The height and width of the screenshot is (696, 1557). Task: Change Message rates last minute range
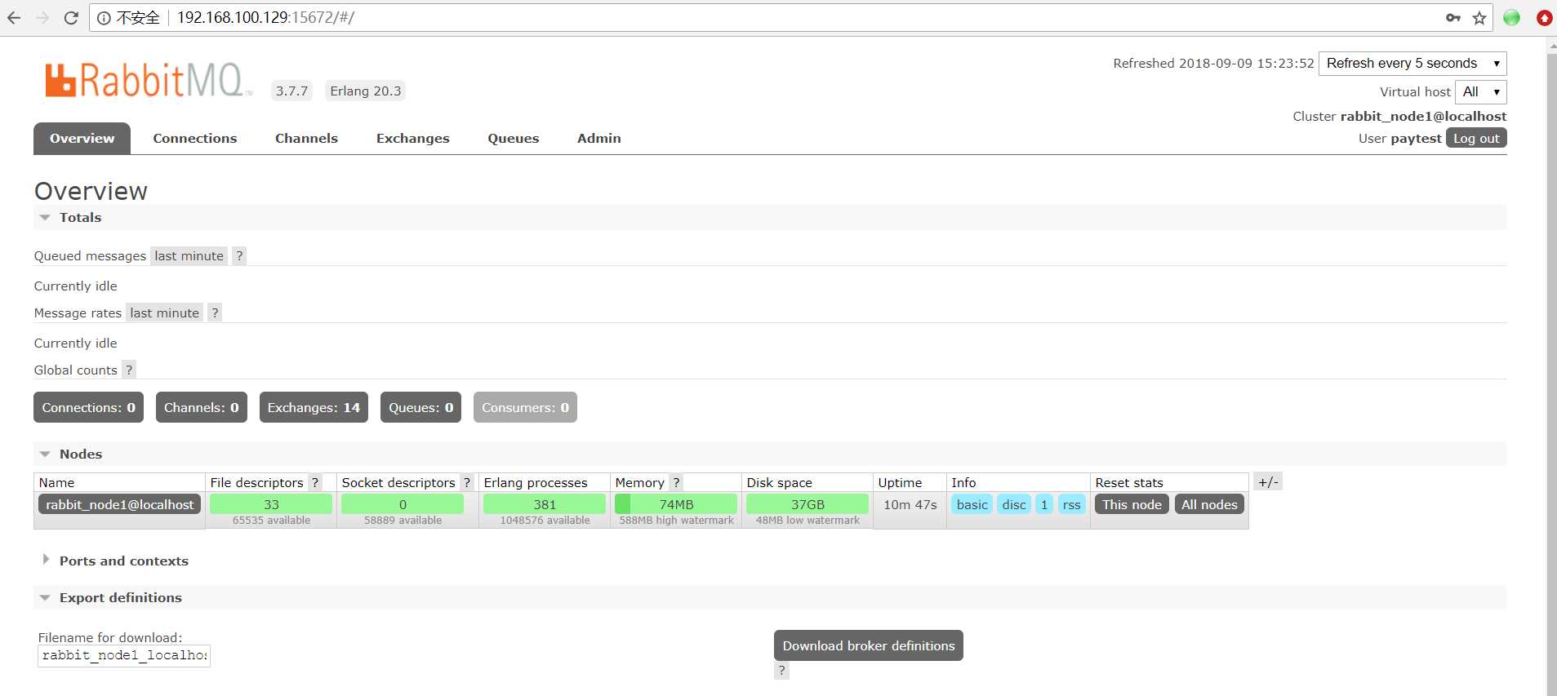coord(164,313)
